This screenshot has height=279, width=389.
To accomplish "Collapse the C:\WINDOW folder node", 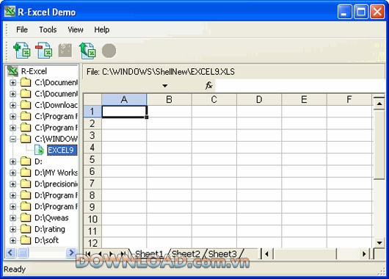I will click(12, 139).
